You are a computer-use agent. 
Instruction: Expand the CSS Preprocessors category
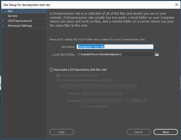click(3, 21)
